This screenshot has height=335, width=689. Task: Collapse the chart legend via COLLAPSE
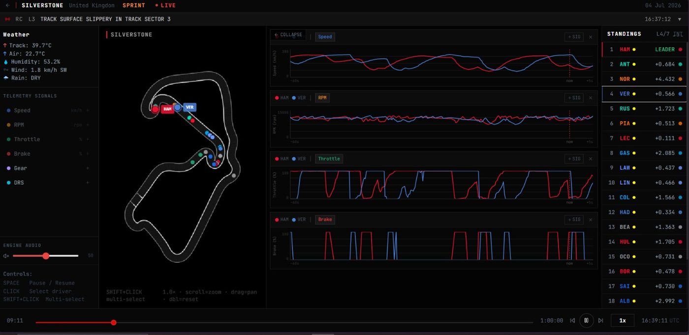288,35
